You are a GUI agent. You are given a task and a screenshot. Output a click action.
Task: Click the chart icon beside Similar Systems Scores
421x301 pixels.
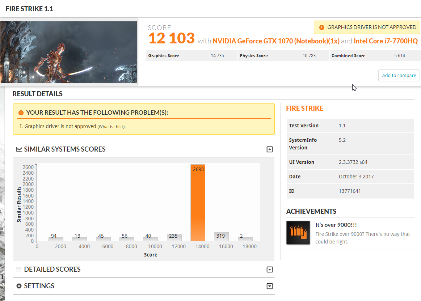click(19, 149)
